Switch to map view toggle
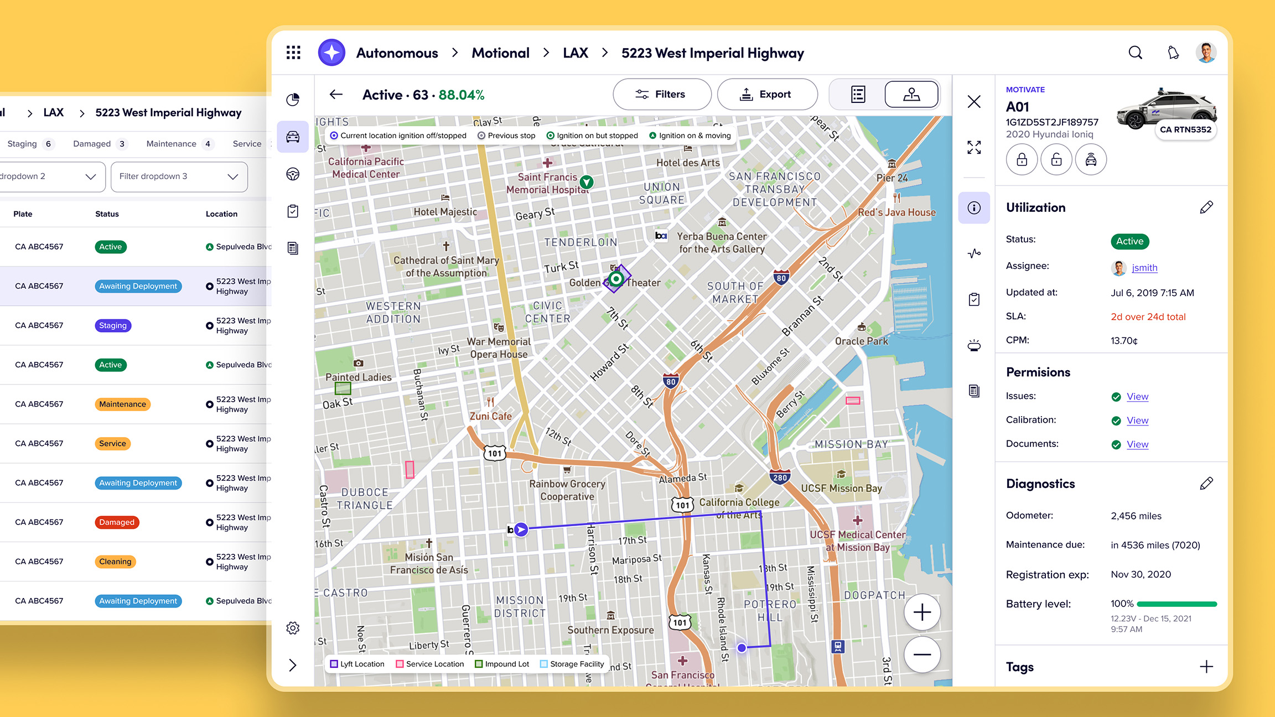The image size is (1275, 717). click(x=911, y=95)
